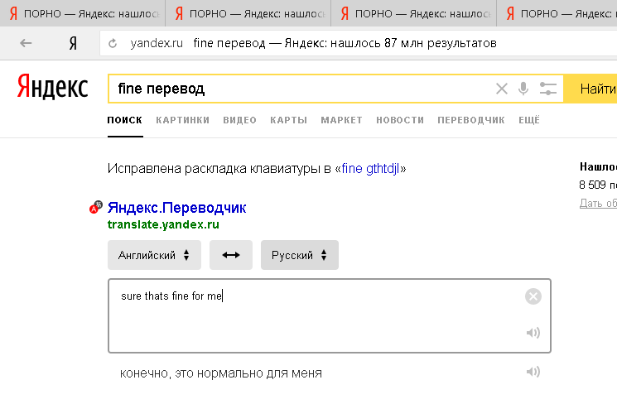Open the Английский source language dropdown

click(x=154, y=255)
